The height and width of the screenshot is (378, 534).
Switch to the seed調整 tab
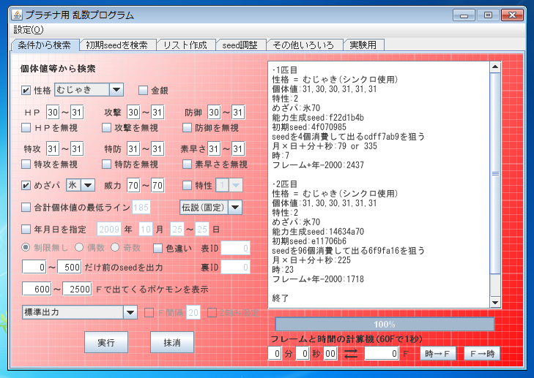[240, 45]
